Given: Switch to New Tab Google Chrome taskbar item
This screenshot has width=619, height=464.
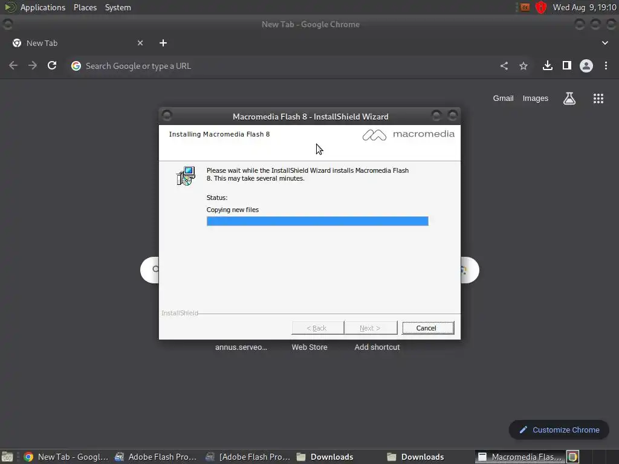Looking at the screenshot, I should click(x=66, y=457).
